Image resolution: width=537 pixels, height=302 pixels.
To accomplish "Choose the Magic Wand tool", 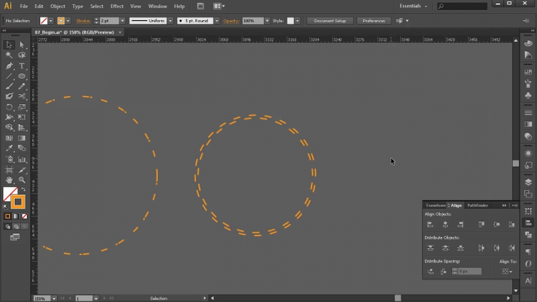I will tap(9, 55).
